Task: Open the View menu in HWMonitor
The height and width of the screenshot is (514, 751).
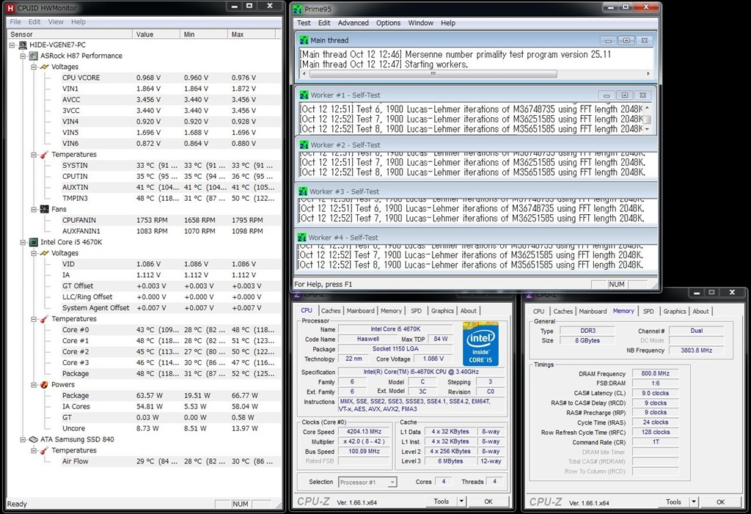Action: (56, 22)
